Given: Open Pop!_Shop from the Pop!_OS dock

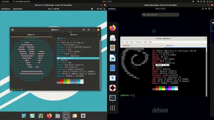Looking at the screenshot, I should click(x=75, y=116).
